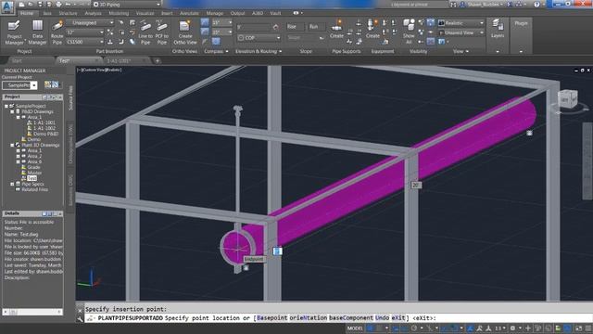The width and height of the screenshot is (593, 334).
Task: Click the ViewCube in the viewport
Action: click(x=567, y=99)
